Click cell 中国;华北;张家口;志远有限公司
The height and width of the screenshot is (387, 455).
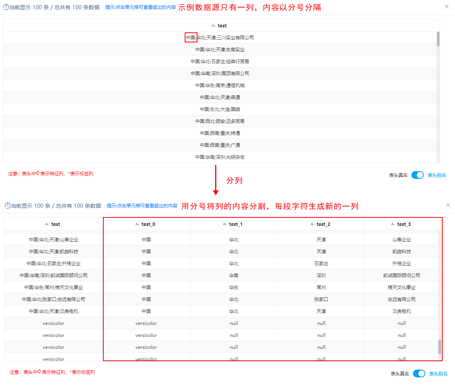53,299
